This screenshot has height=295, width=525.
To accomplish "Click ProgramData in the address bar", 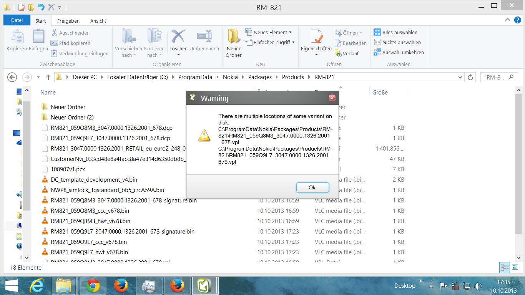I will click(x=195, y=77).
